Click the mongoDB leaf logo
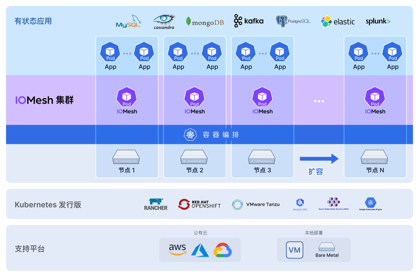 coord(205,22)
